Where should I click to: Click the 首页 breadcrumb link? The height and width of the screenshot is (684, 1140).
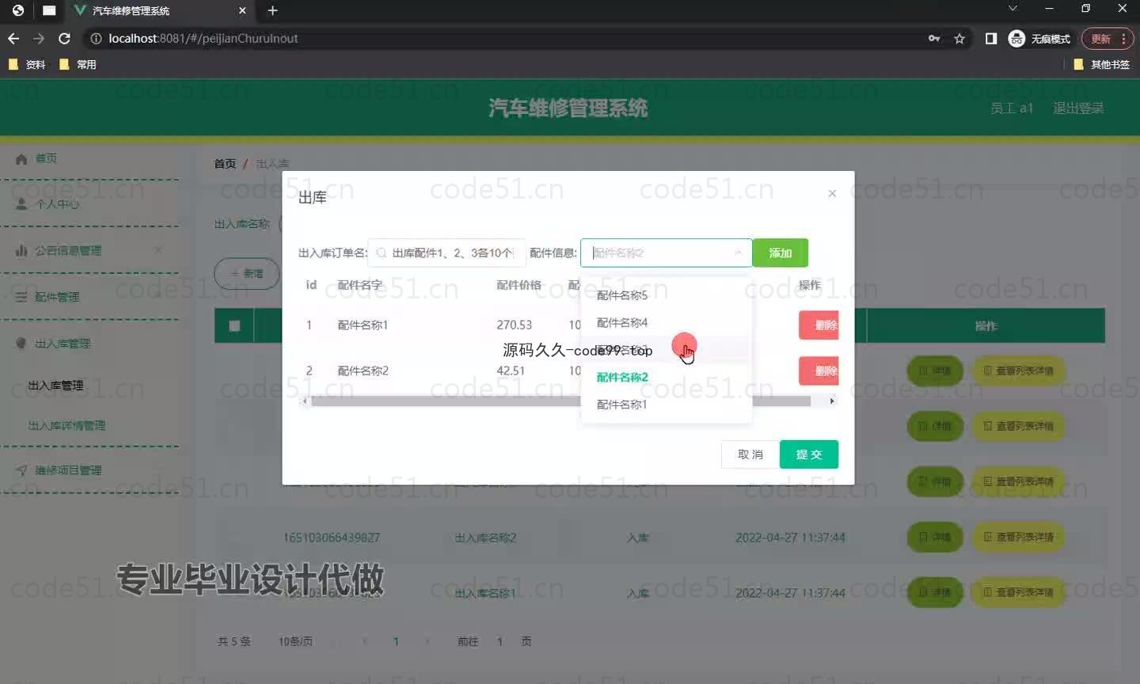coord(225,164)
